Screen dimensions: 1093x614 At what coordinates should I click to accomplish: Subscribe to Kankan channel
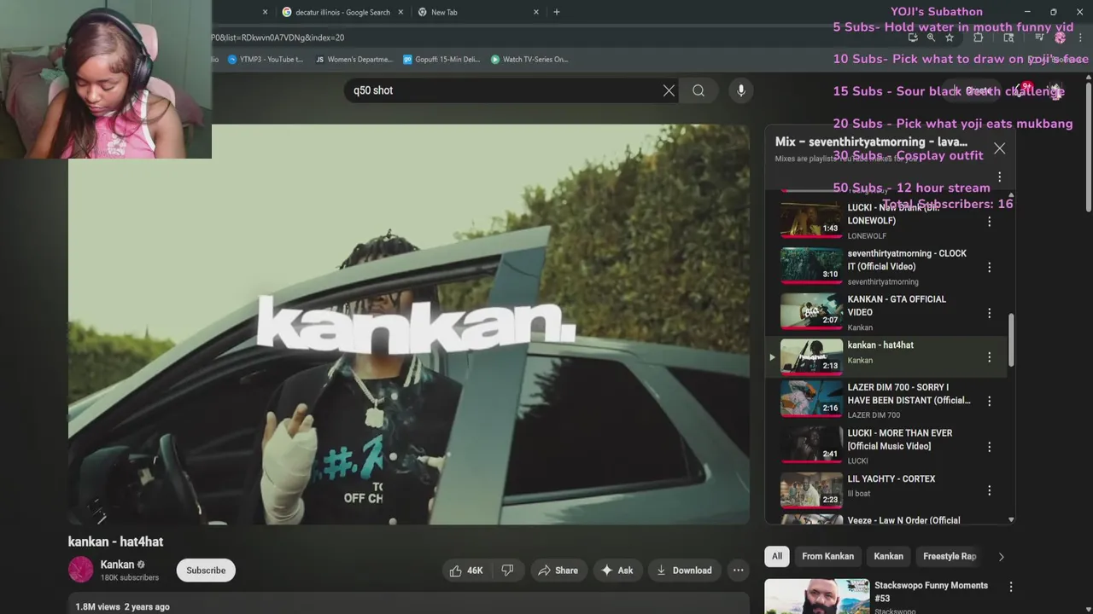[x=206, y=571]
